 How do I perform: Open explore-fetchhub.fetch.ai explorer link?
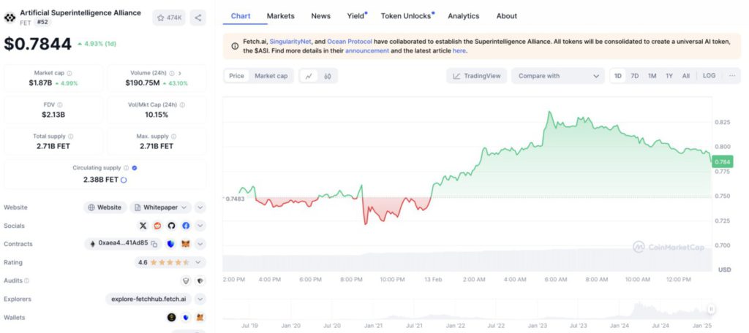(x=148, y=299)
